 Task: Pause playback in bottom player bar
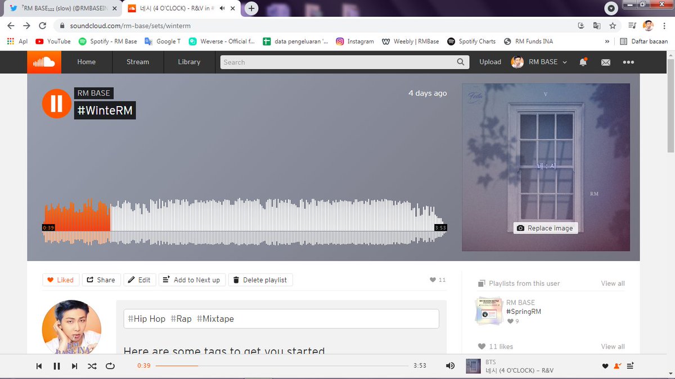[56, 366]
